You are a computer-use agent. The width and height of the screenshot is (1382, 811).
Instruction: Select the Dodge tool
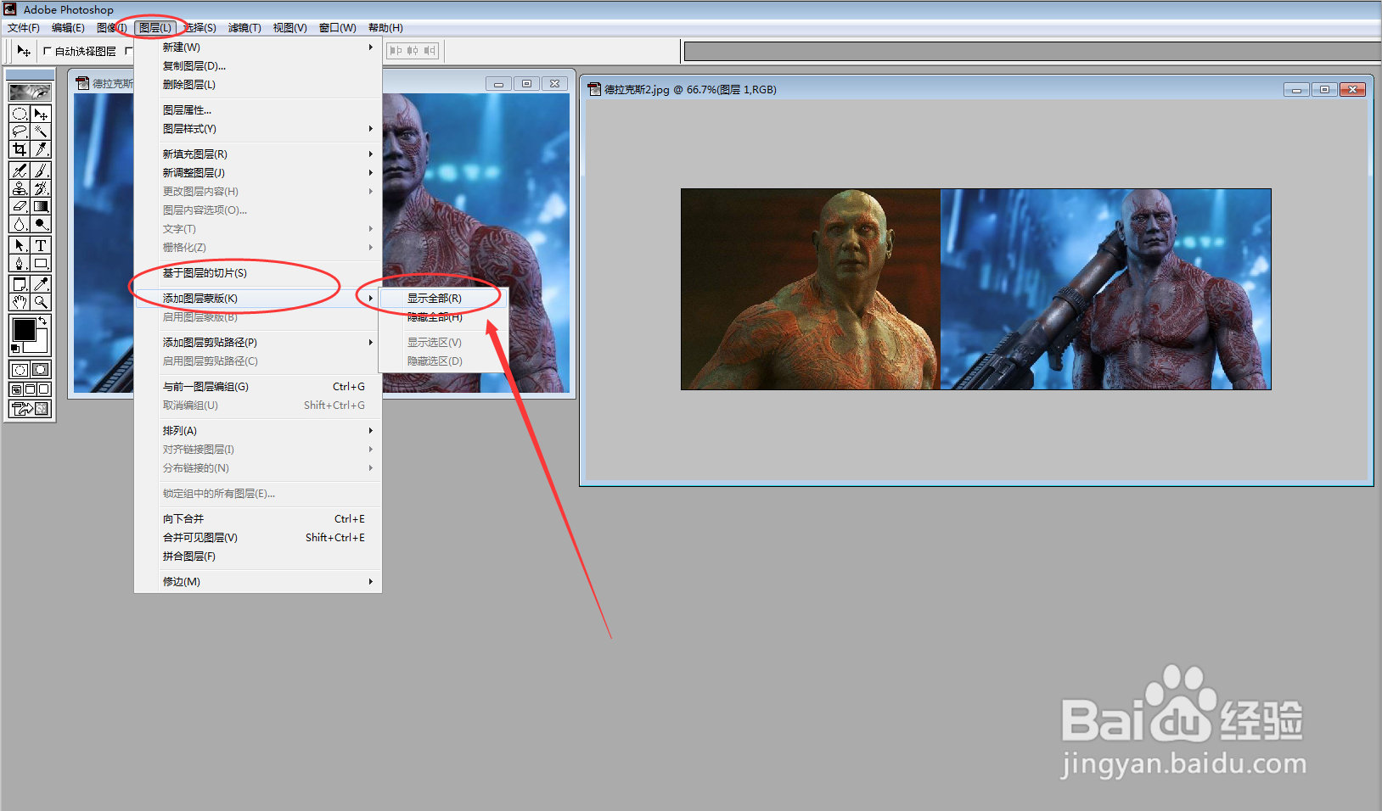coord(41,224)
